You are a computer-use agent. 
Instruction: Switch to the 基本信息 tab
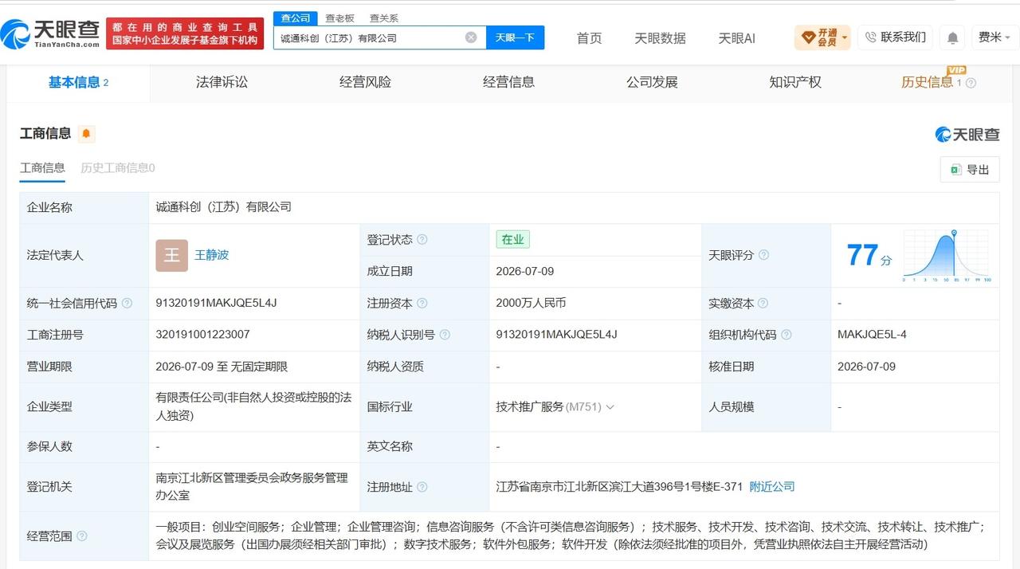click(78, 82)
